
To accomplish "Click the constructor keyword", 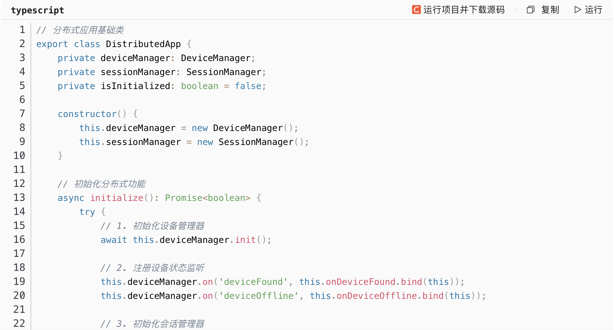I will point(87,114).
